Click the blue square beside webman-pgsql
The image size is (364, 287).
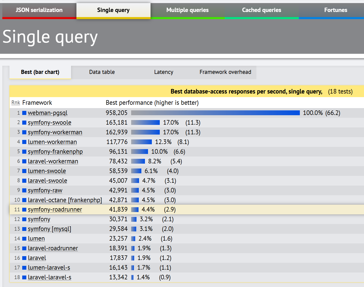[24, 113]
